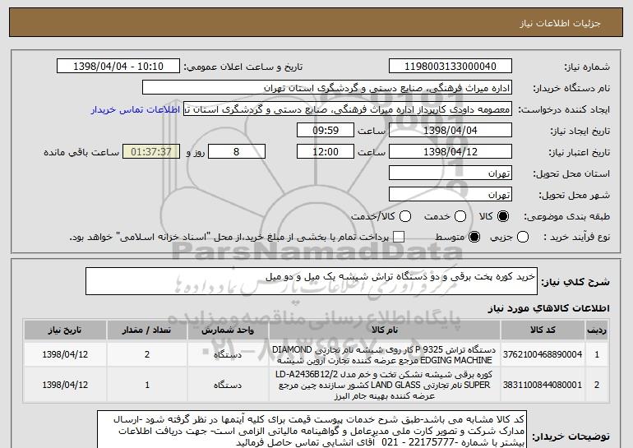Image resolution: width=633 pixels, height=448 pixels.
Task: Click the announcement date field 1398/04/04 - 10:10
Action: point(118,67)
